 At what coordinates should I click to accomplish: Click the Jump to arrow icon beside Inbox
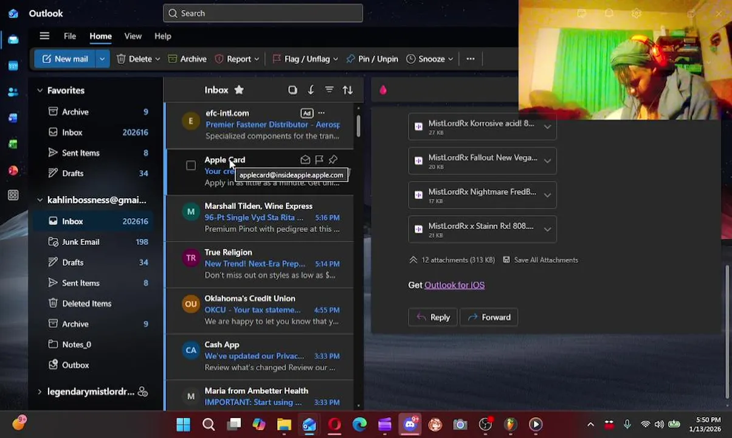click(x=311, y=90)
